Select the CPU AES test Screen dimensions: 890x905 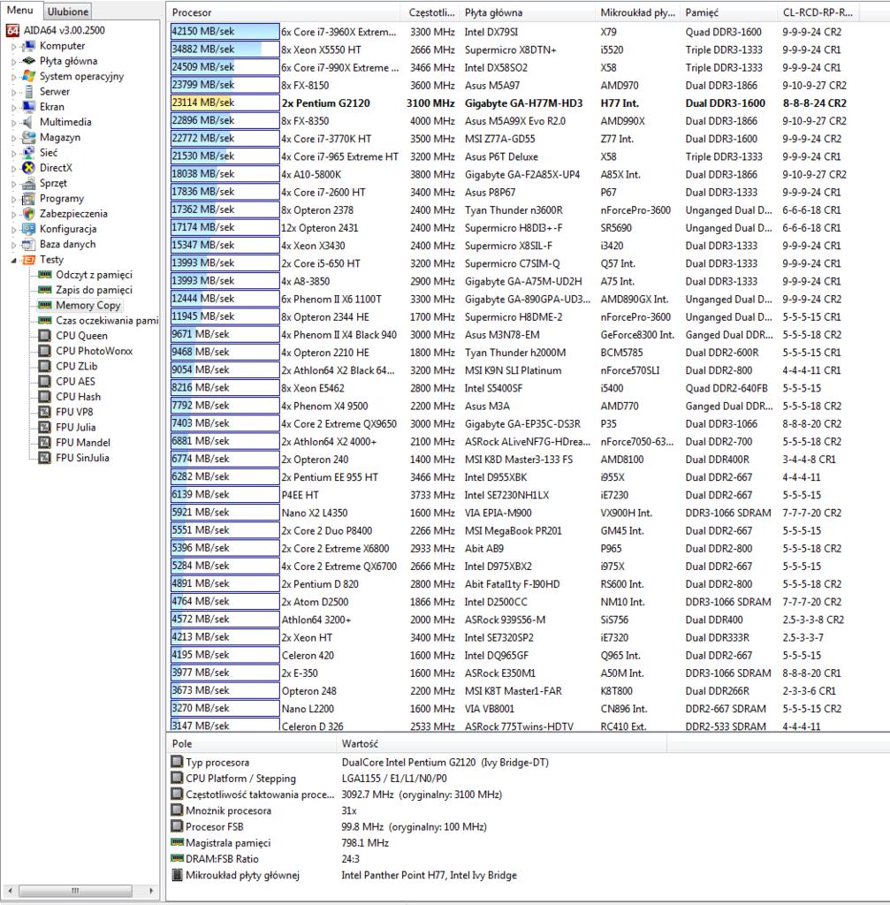click(x=75, y=382)
